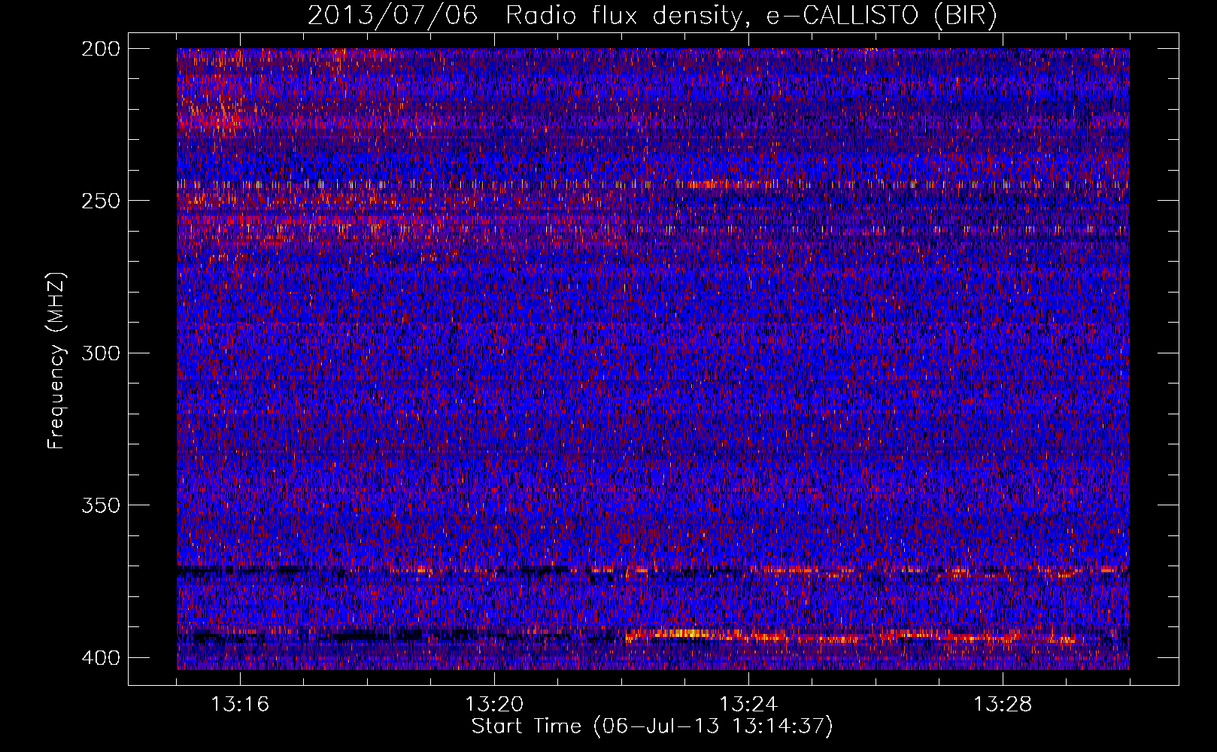Screen dimensions: 1217x752
Task: Click the 13:28 time tick label
Action: 1003,705
